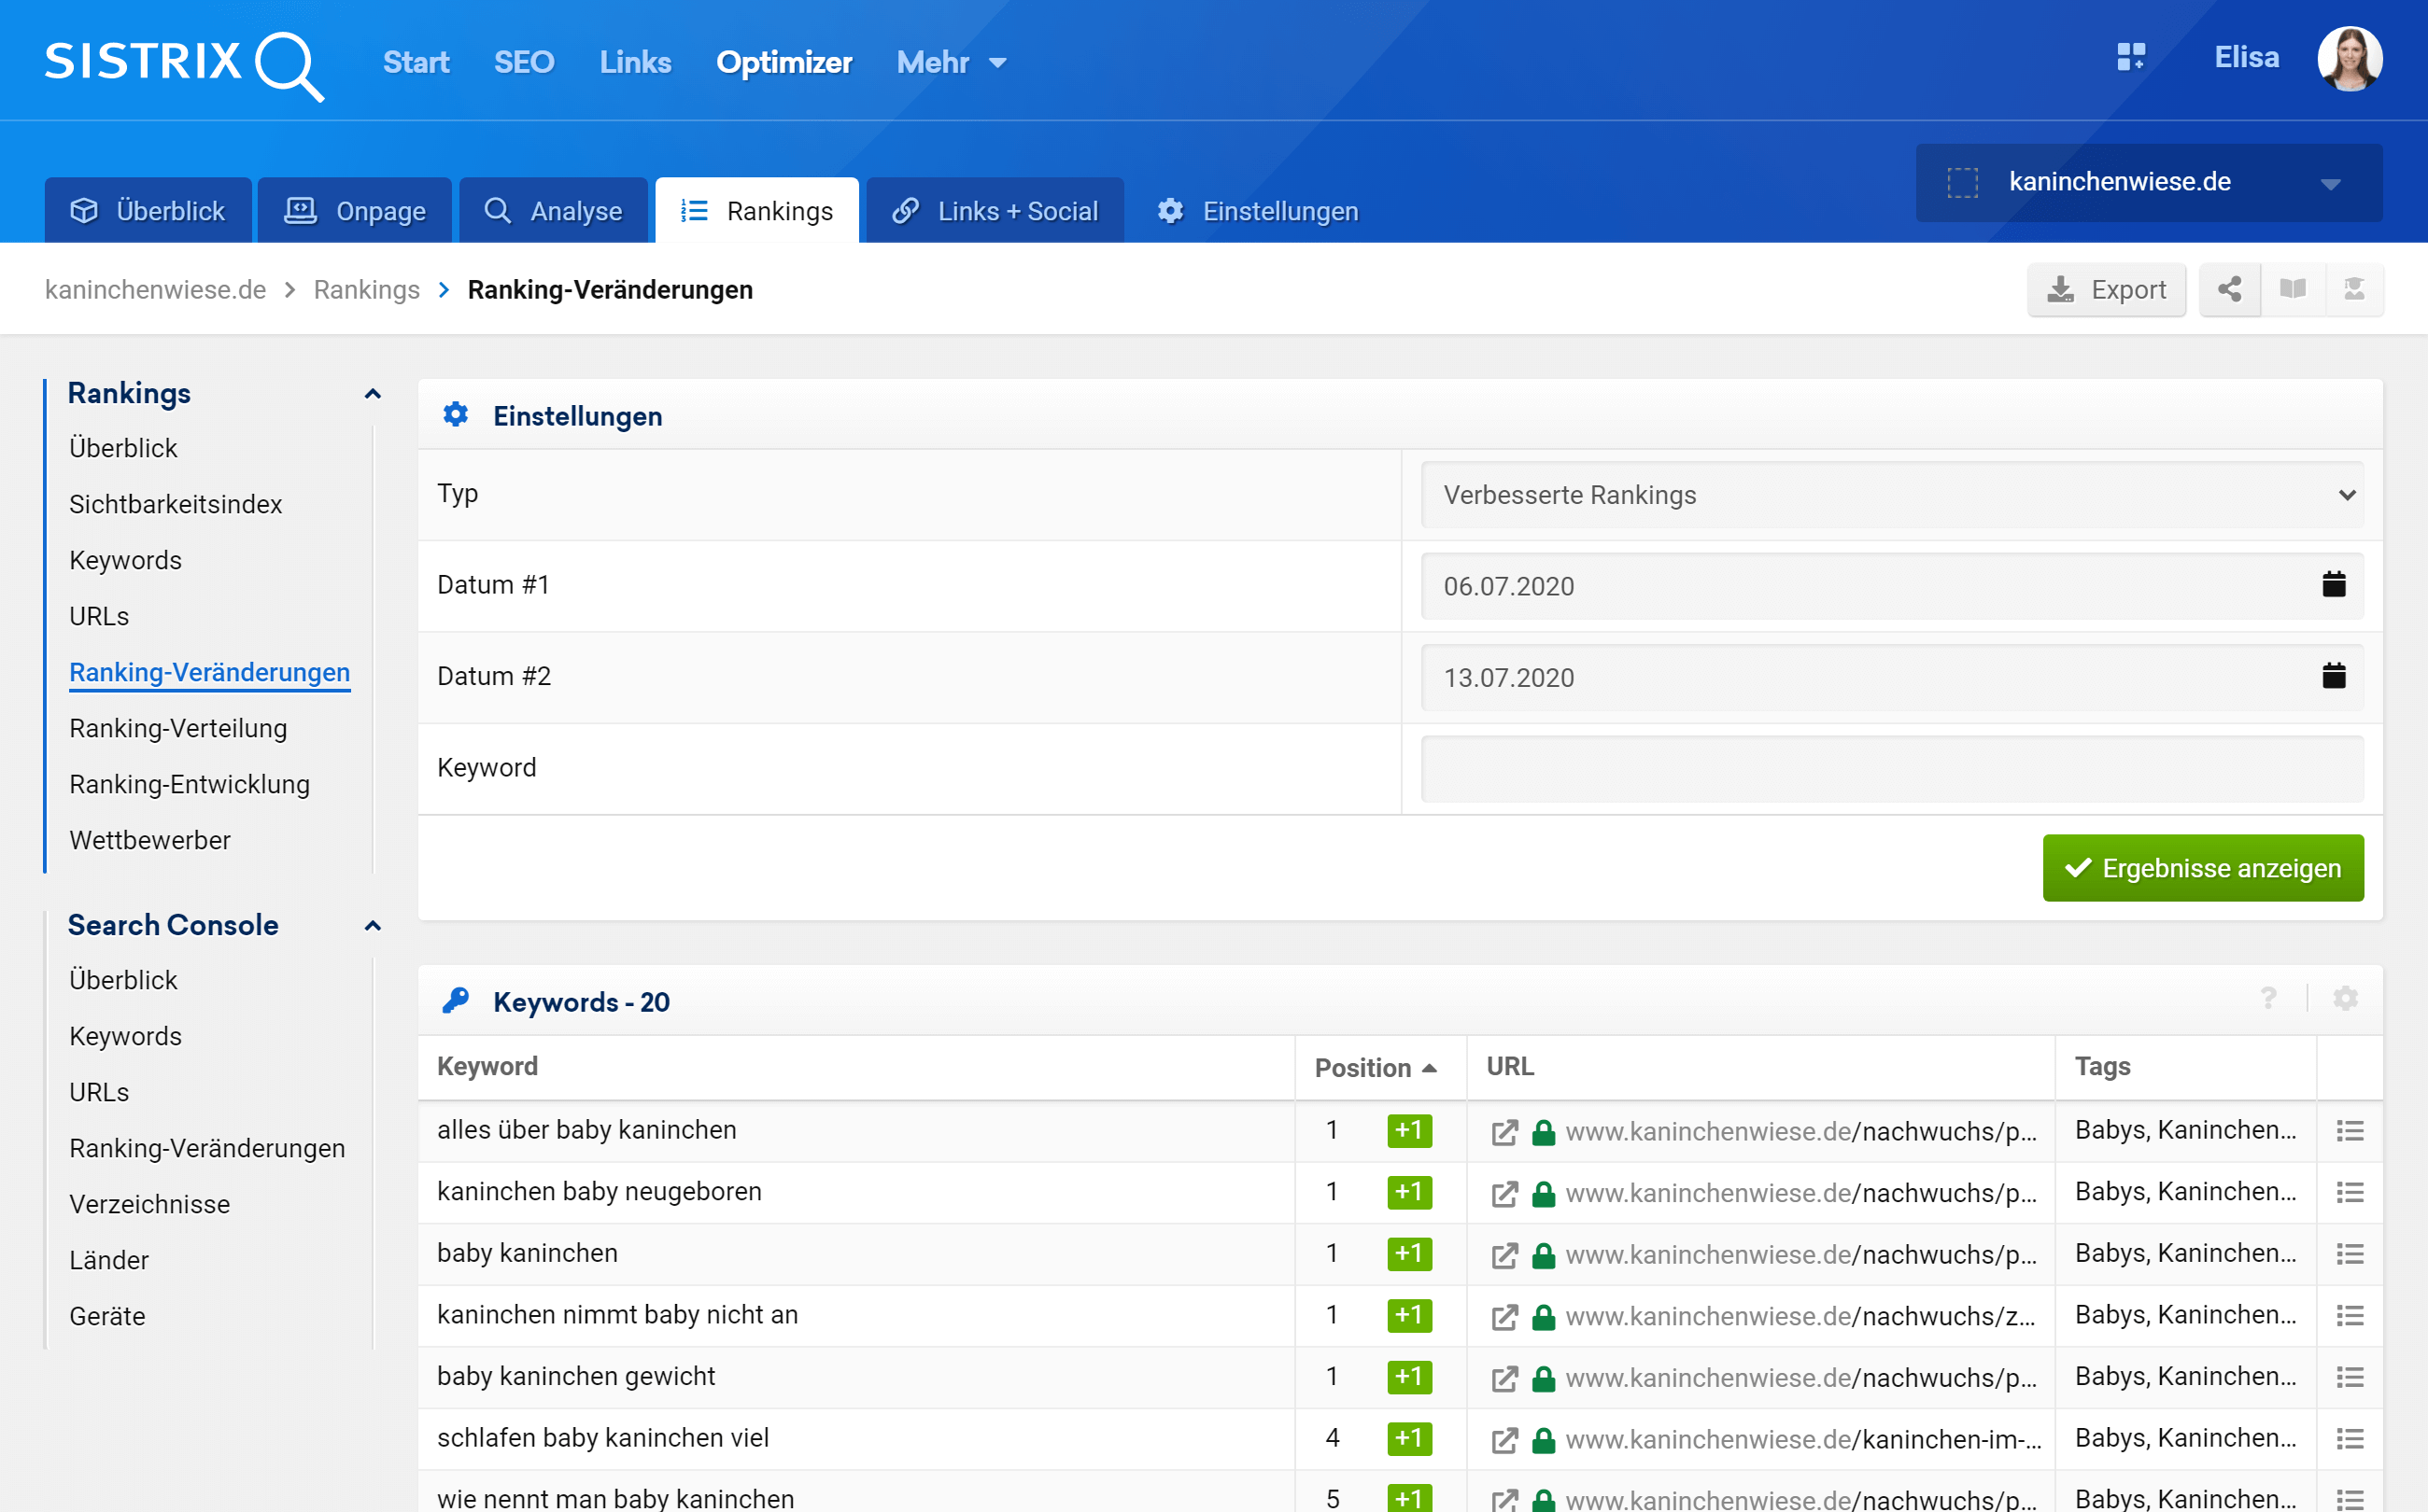This screenshot has height=1512, width=2428.
Task: Open the Typ Verbesserte Rankings dropdown
Action: pyautogui.click(x=1891, y=495)
